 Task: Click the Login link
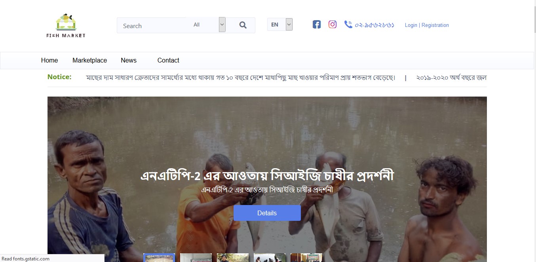[x=411, y=25]
